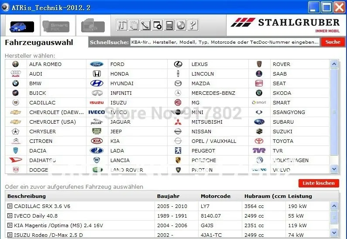
Task: Click the Lexus logo icon
Action: tap(178, 64)
